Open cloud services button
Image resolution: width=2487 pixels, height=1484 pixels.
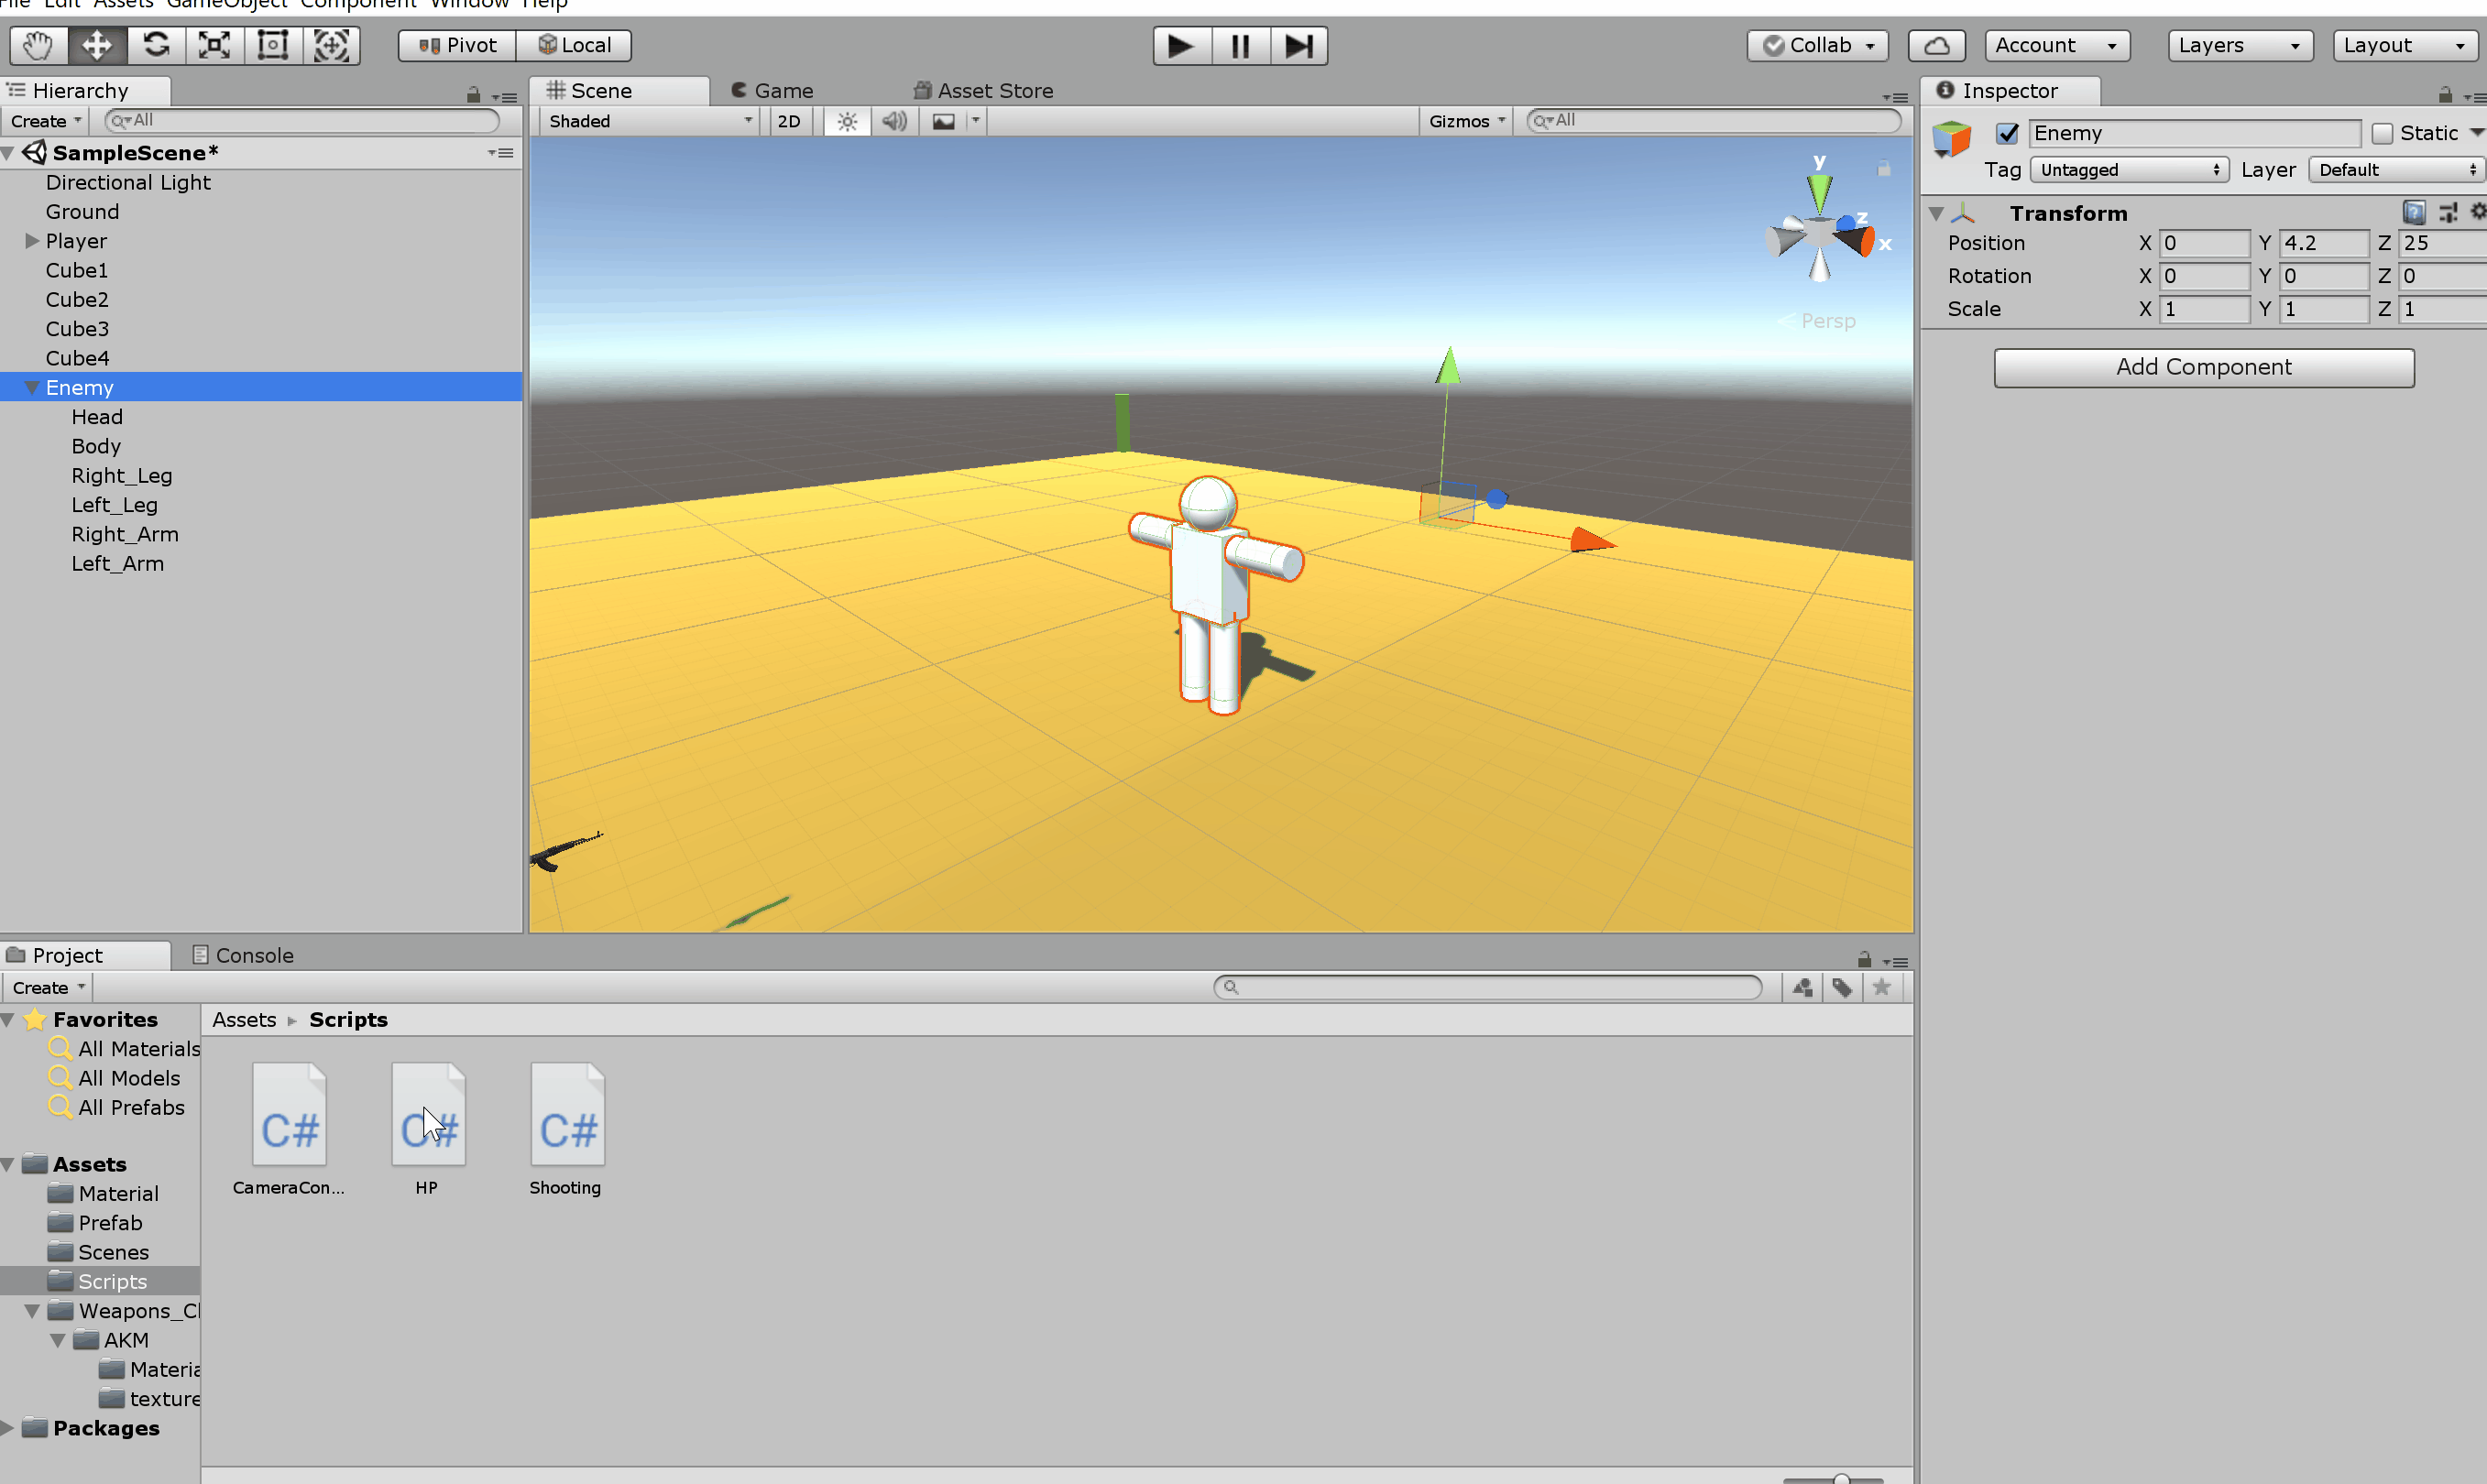coord(1935,45)
